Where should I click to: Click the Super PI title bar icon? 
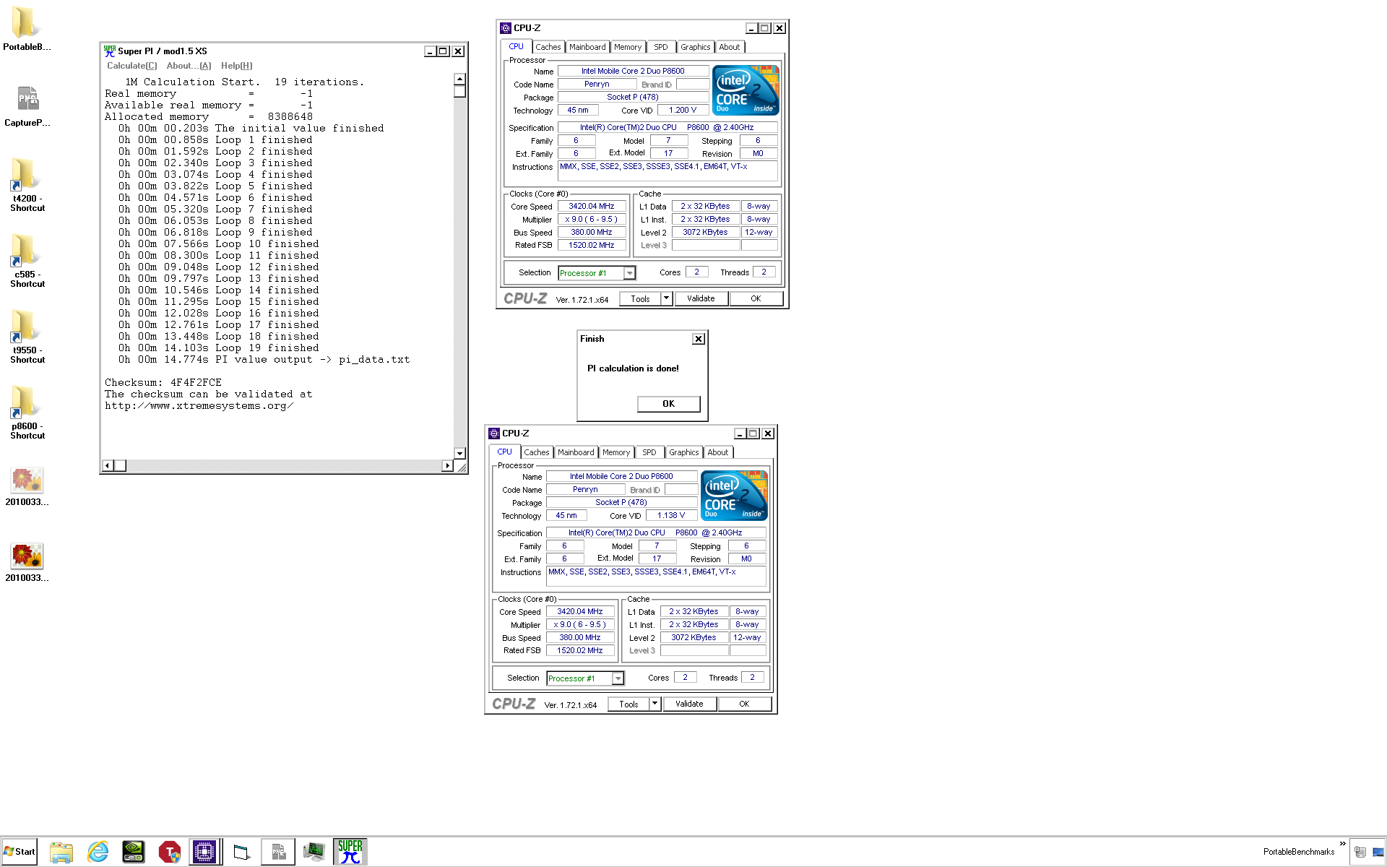(109, 51)
